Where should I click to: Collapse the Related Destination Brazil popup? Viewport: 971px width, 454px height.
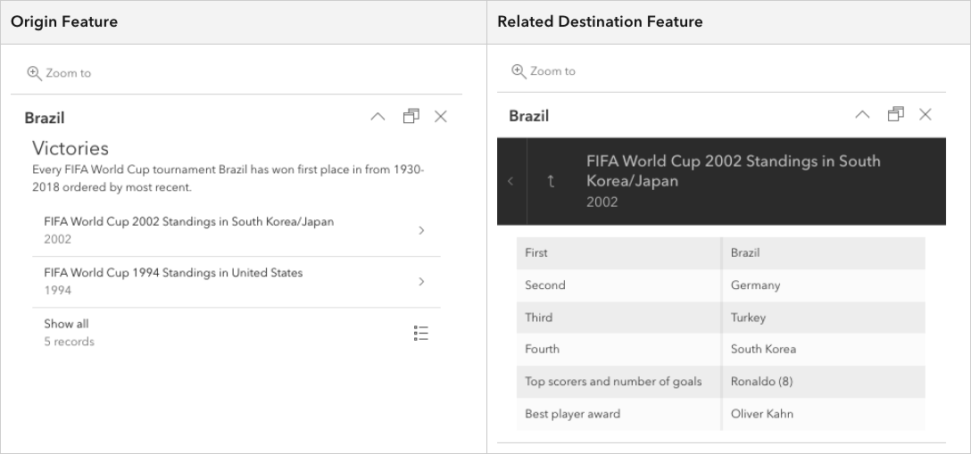pyautogui.click(x=862, y=114)
